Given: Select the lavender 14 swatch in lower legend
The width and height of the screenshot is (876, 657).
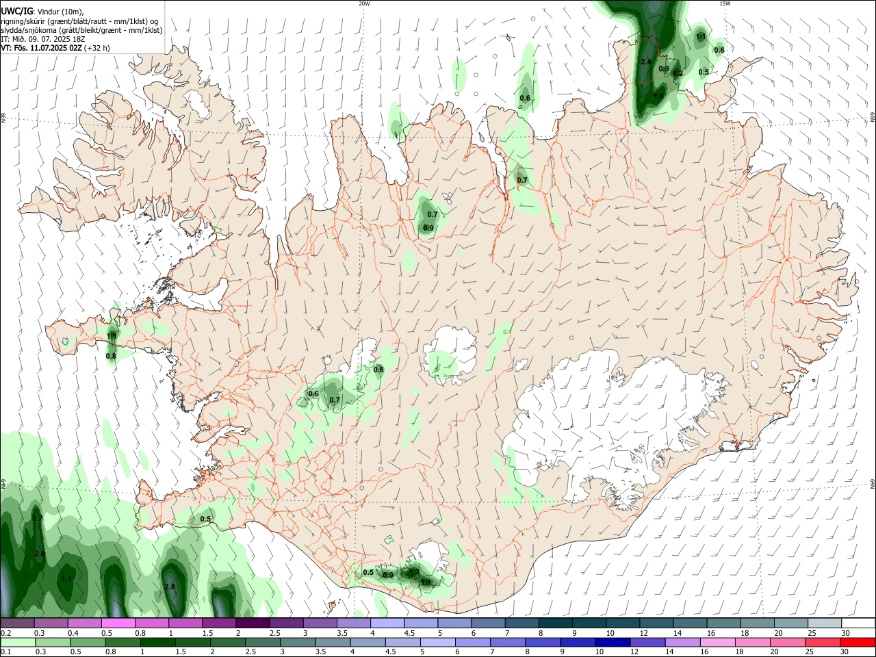Looking at the screenshot, I should (682, 642).
